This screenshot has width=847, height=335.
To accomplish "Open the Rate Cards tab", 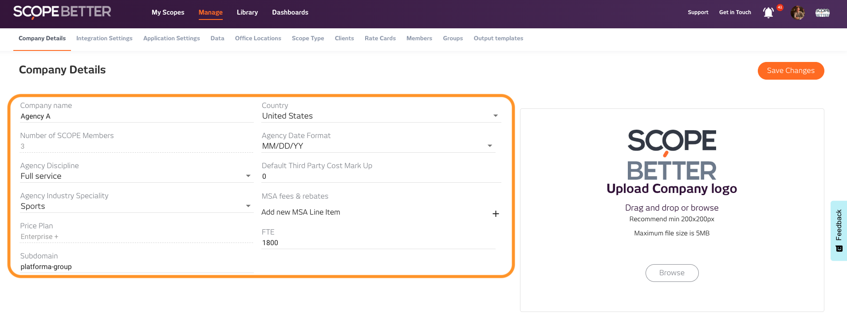I will [380, 39].
